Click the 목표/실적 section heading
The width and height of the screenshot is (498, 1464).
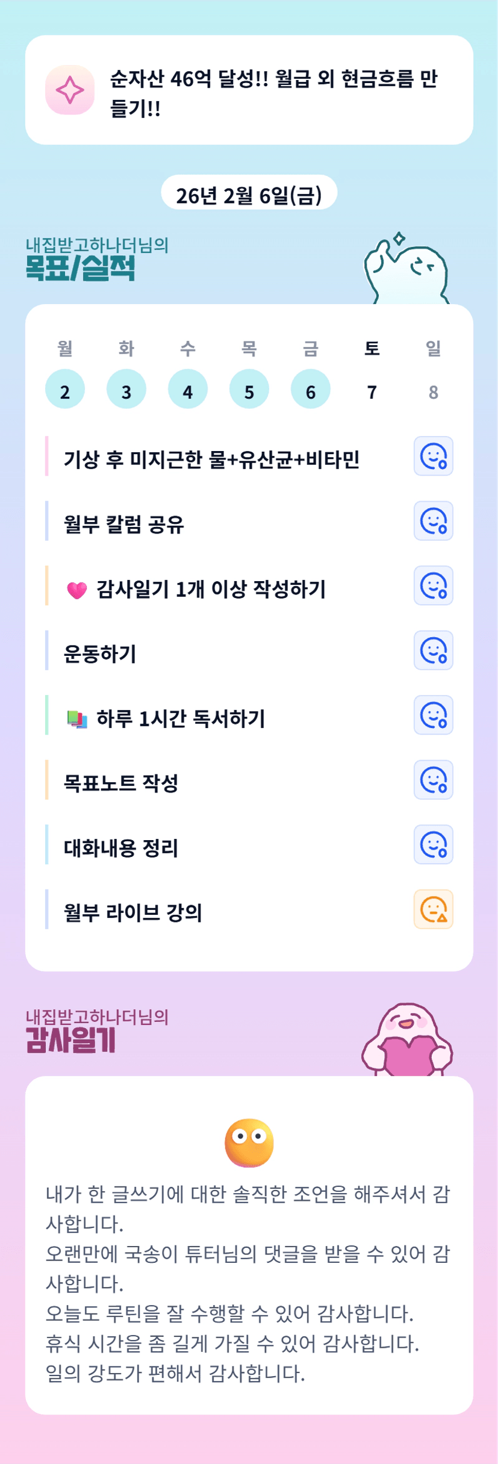[x=80, y=268]
